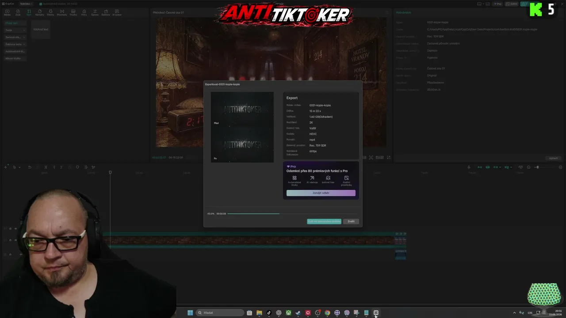Open the Titulky captions tab
566x318 pixels.
point(73,12)
